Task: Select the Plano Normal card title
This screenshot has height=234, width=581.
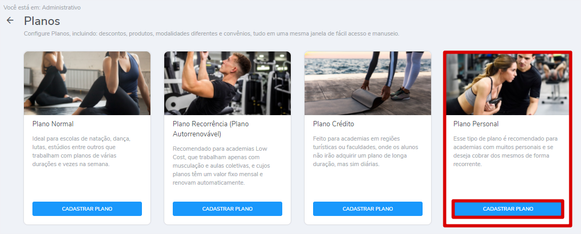Action: [53, 124]
